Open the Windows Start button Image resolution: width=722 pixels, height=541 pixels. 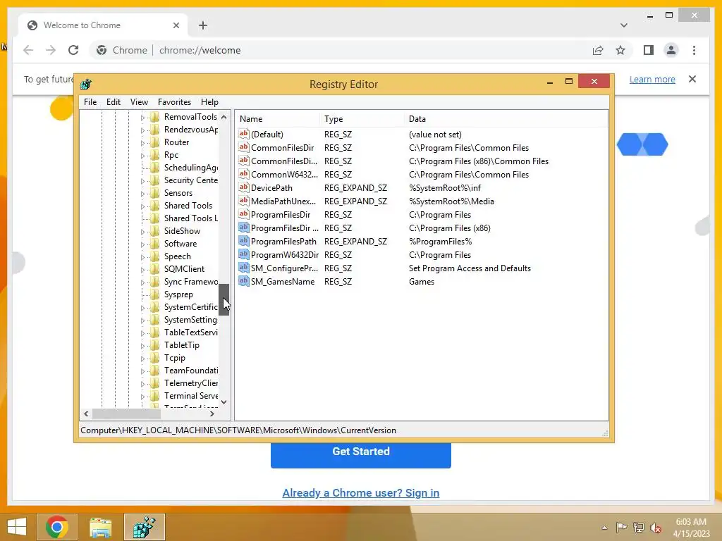(17, 527)
